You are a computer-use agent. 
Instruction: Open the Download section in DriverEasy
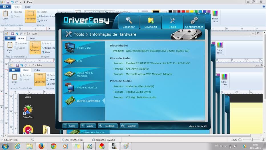(x=151, y=22)
